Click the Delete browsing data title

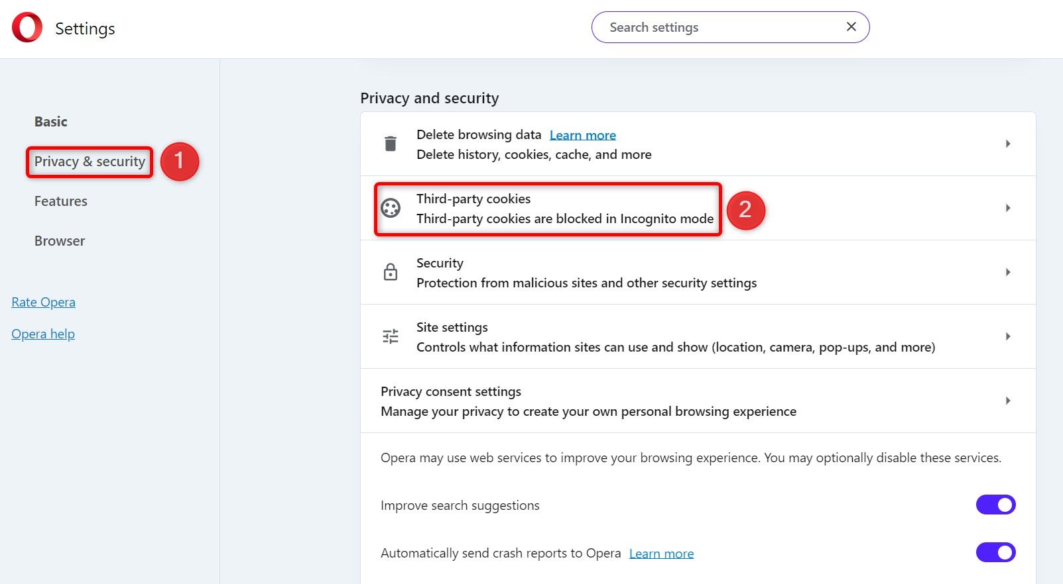pos(479,134)
